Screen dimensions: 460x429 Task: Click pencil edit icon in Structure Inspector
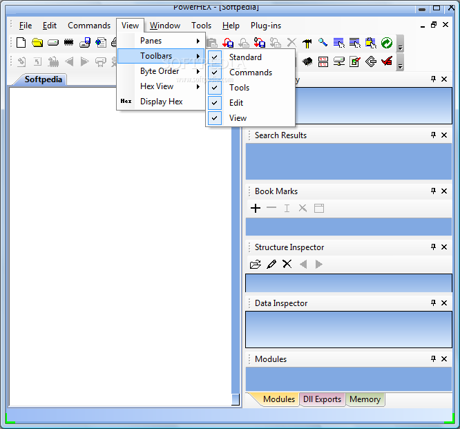tap(271, 264)
